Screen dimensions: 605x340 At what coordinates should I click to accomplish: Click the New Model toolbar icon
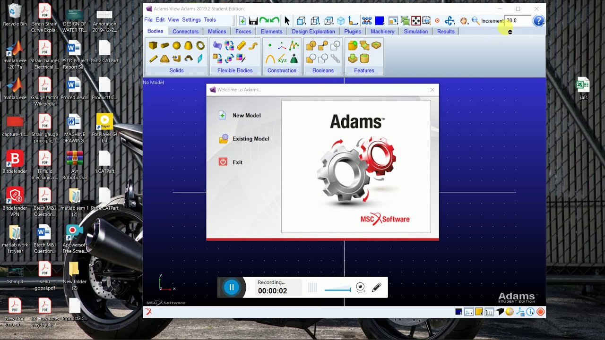tap(242, 21)
